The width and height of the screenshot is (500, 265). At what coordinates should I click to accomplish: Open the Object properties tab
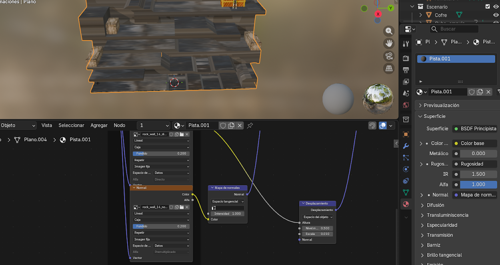click(406, 134)
